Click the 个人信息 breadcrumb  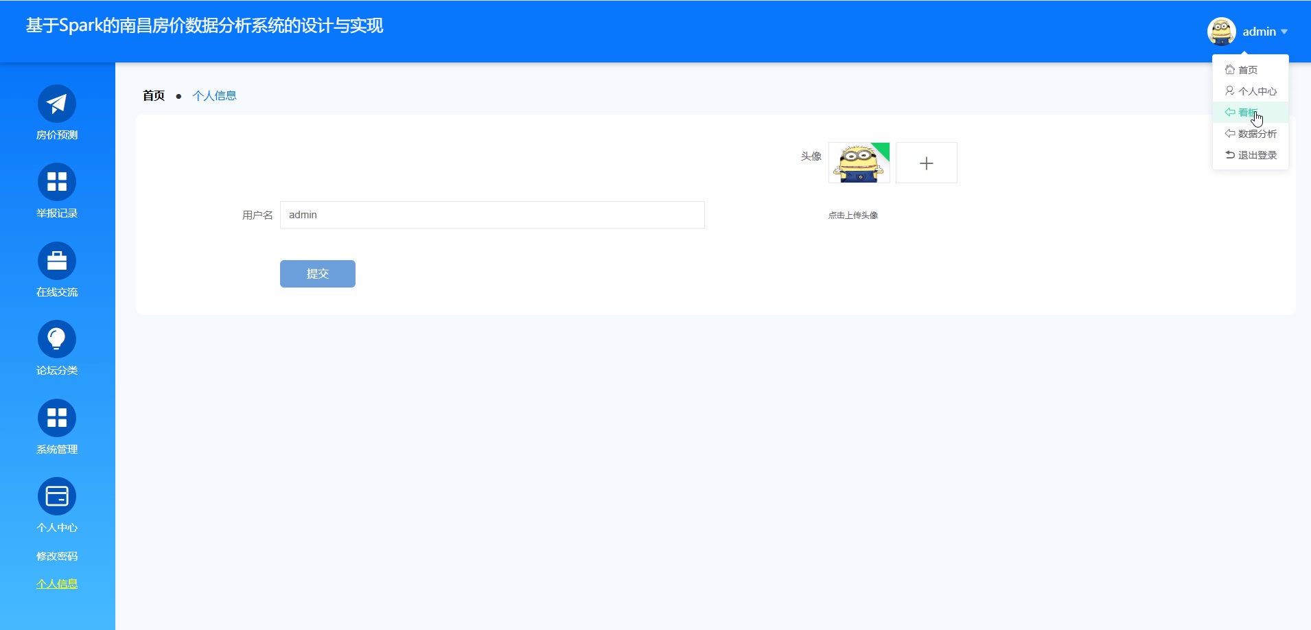coord(215,95)
